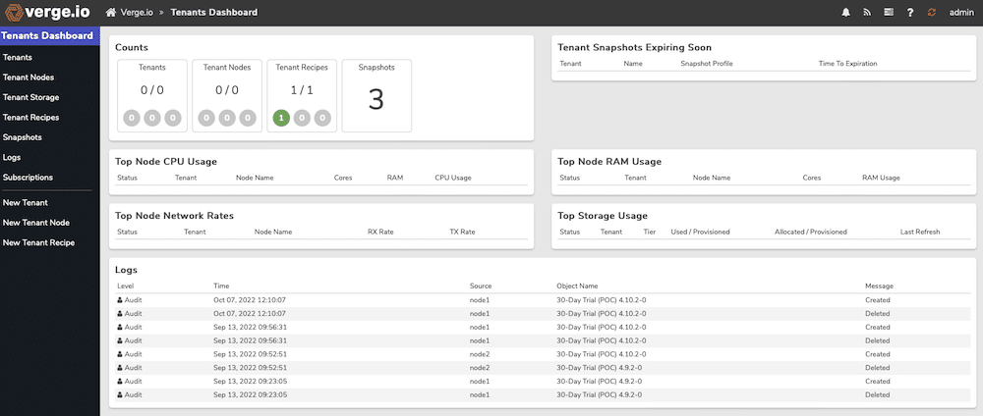983x416 pixels.
Task: Open Tenant Storage in sidebar
Action: [30, 97]
